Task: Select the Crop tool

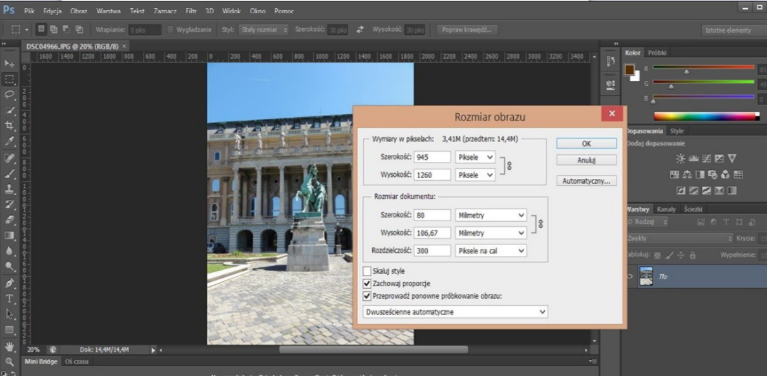Action: click(x=9, y=125)
